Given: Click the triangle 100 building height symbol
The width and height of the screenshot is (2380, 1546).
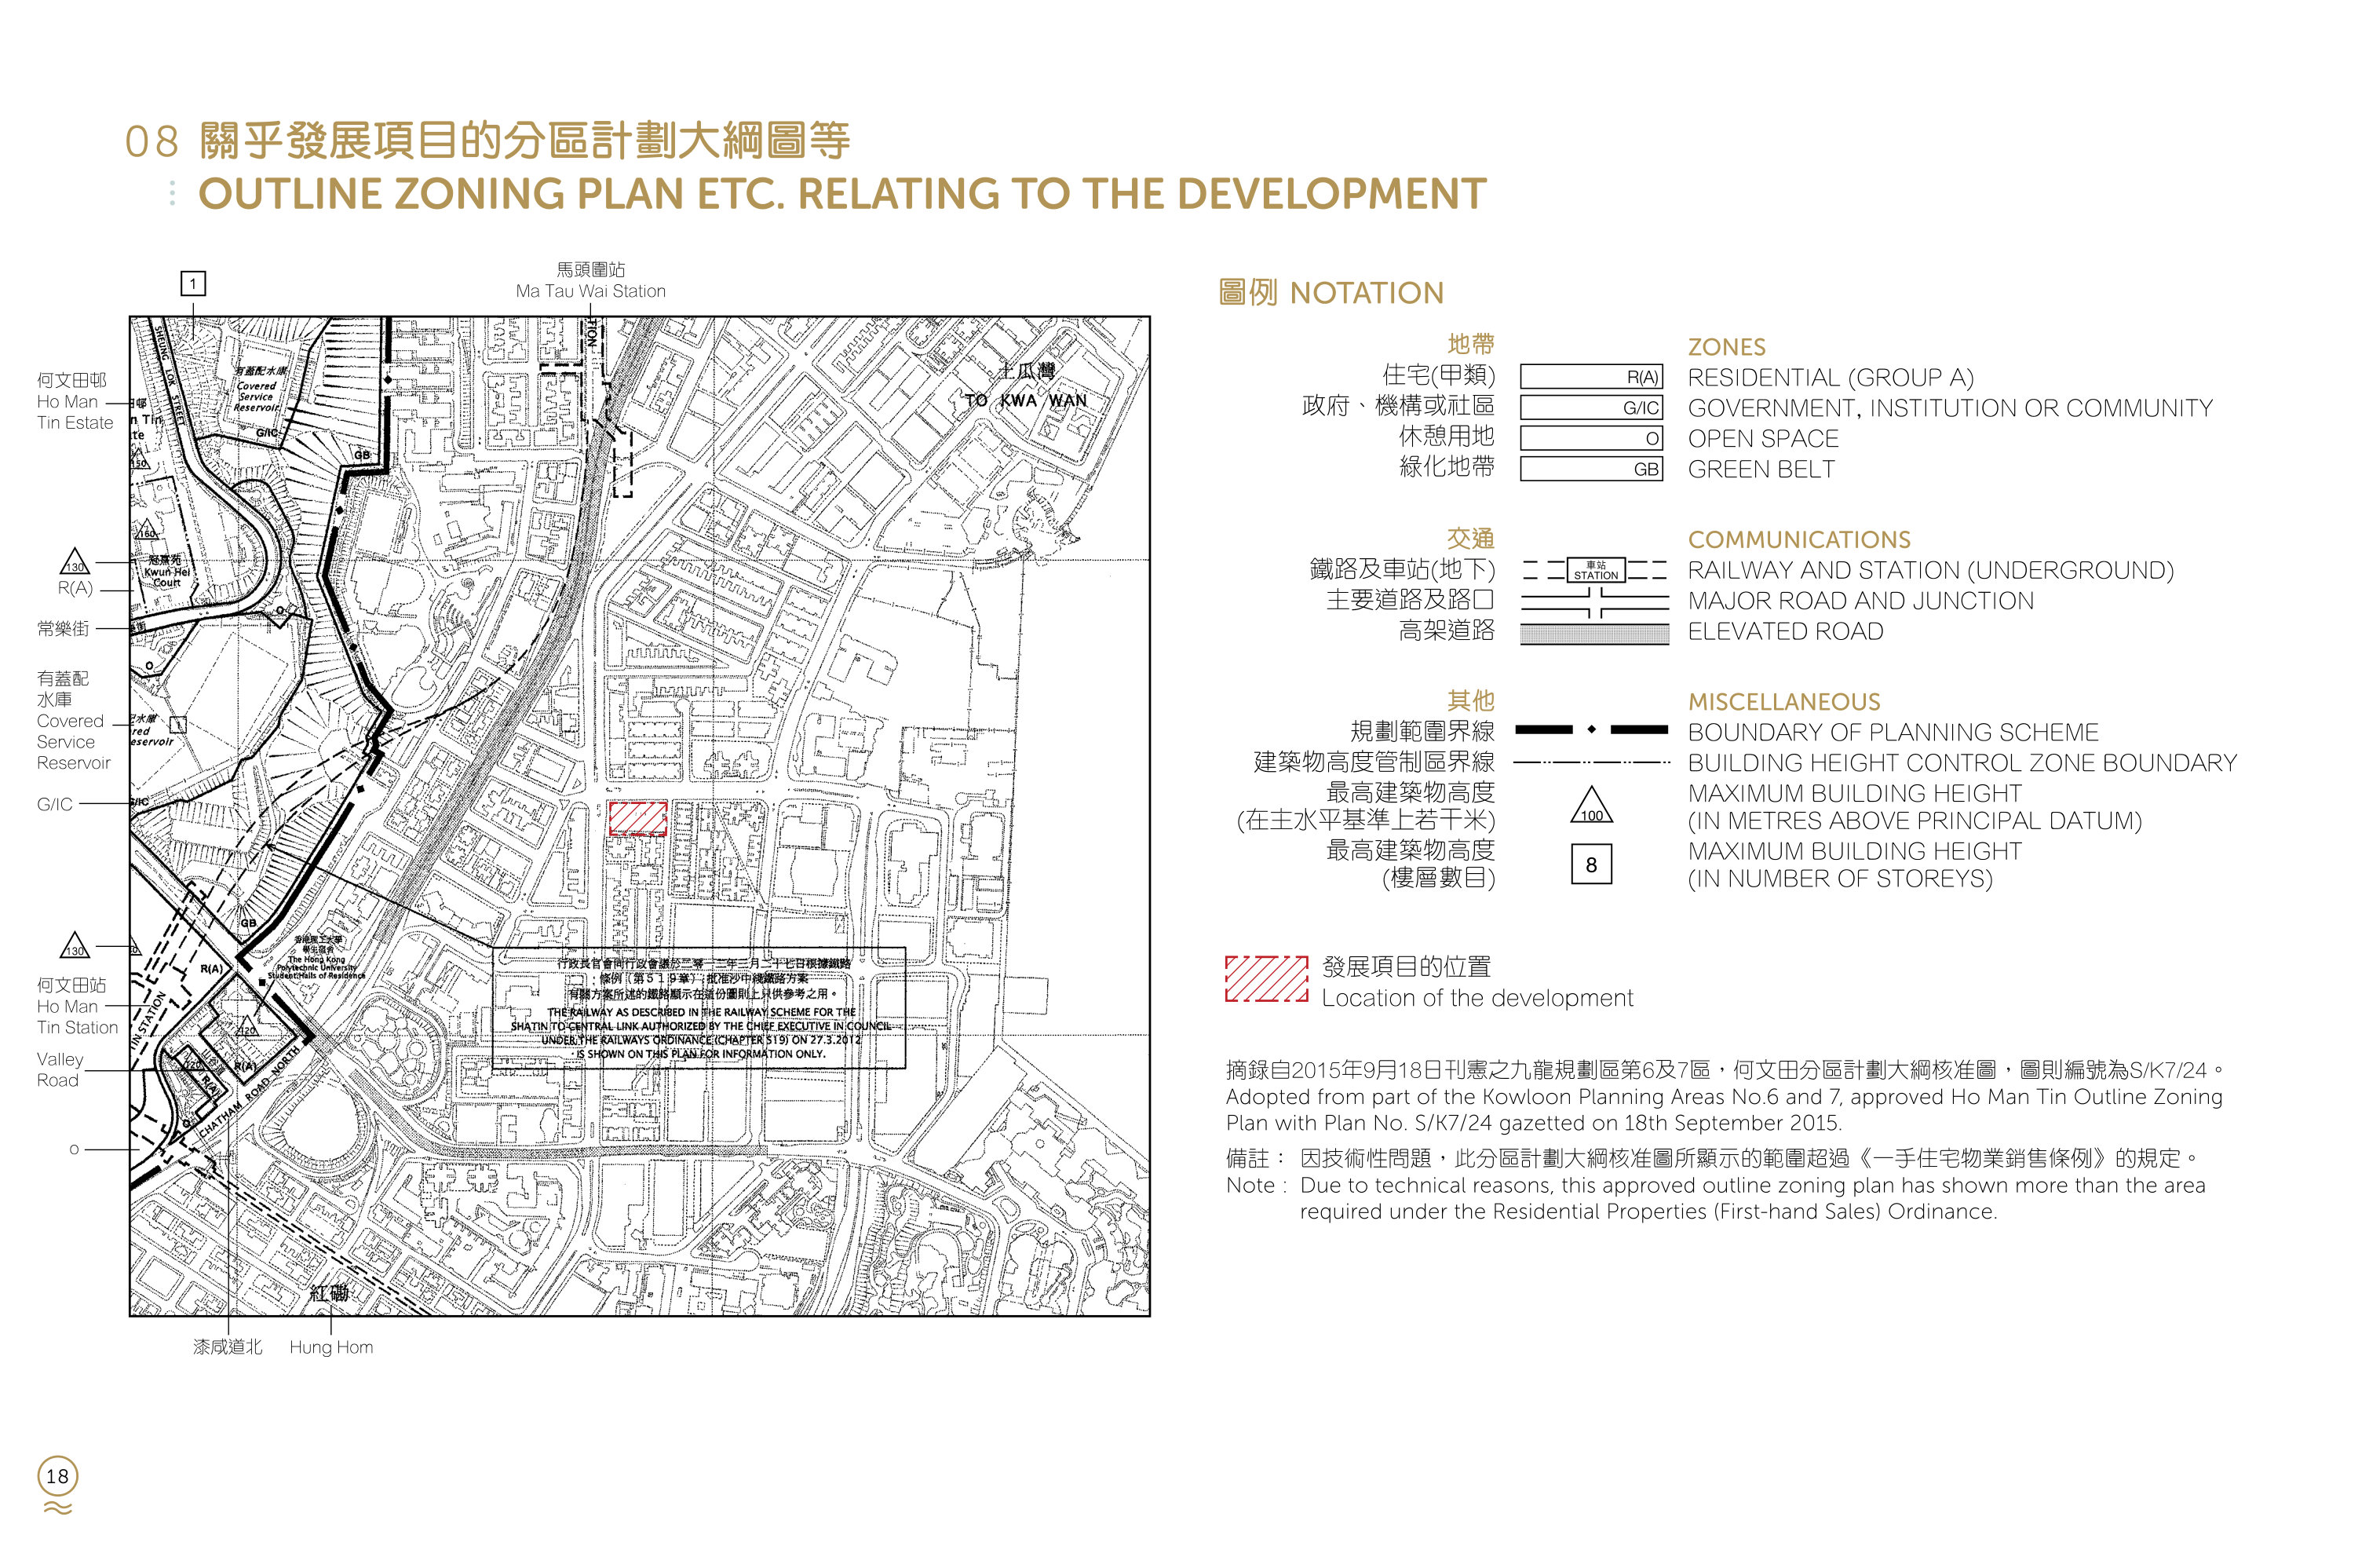Looking at the screenshot, I should tap(1591, 806).
